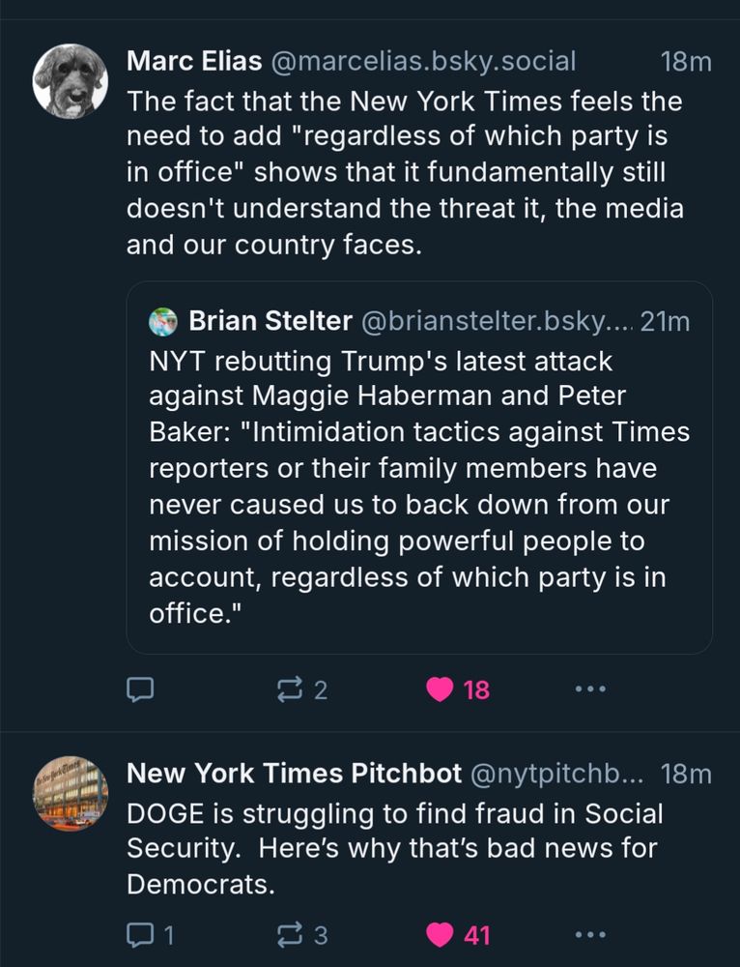The width and height of the screenshot is (740, 967).
Task: Repost the New York Times Pitchbot post
Action: (289, 935)
